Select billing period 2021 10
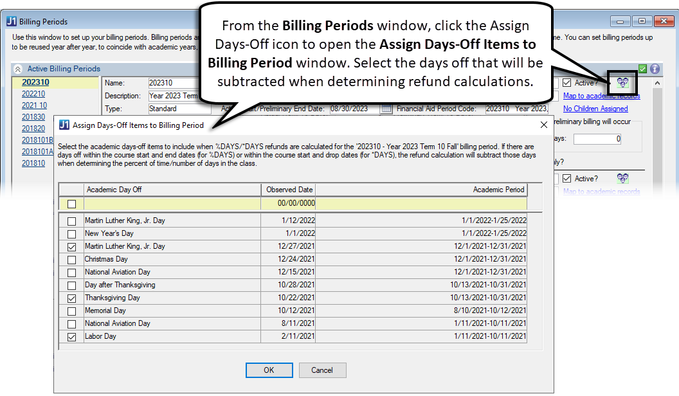Image resolution: width=679 pixels, height=396 pixels. [34, 105]
